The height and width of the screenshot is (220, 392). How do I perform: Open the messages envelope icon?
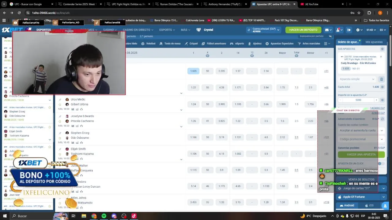click(x=328, y=30)
